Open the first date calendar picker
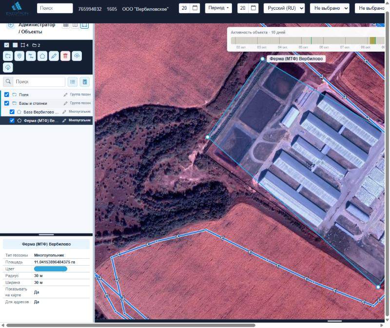390x328 pixels. pos(195,8)
